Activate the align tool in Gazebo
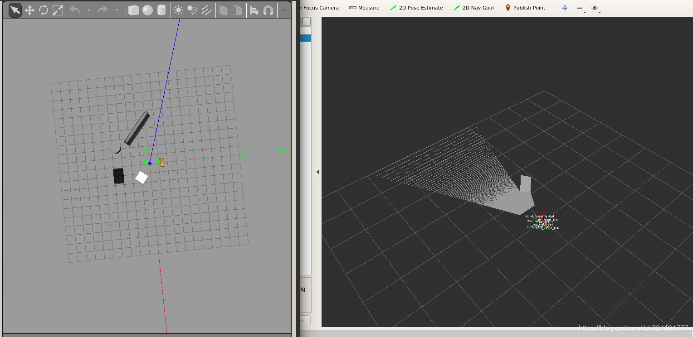Viewport: 693px width, 337px height. coord(254,10)
